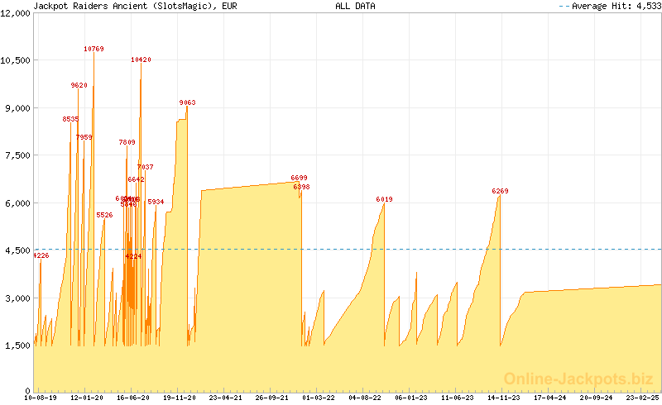Click the y-axis label 7,500
662x405 pixels.
pyautogui.click(x=17, y=155)
